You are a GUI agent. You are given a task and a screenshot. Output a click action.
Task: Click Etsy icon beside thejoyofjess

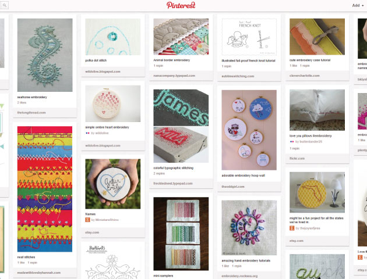click(x=292, y=228)
